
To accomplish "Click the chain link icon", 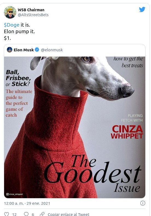I will coord(42,214).
